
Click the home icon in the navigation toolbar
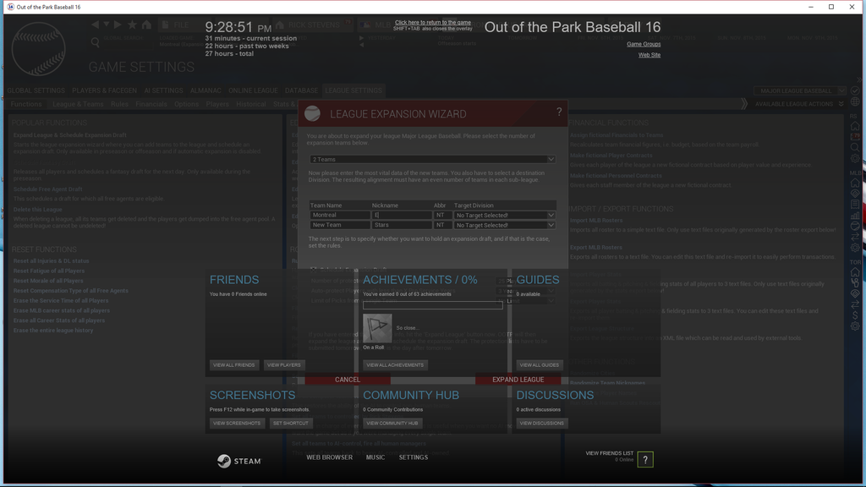tap(148, 25)
